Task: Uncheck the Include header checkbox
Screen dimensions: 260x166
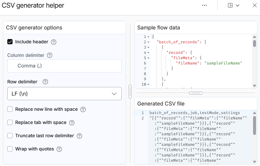Action: [10, 42]
